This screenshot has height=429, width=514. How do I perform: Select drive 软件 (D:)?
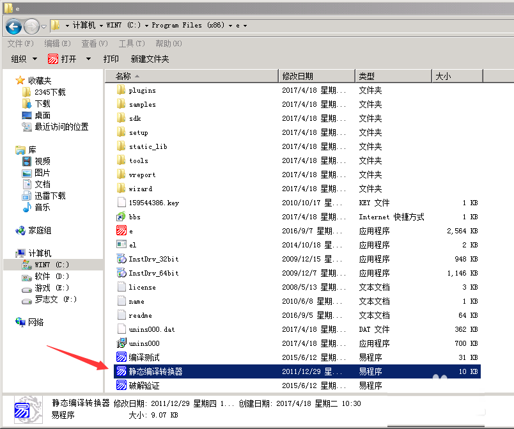(52, 276)
